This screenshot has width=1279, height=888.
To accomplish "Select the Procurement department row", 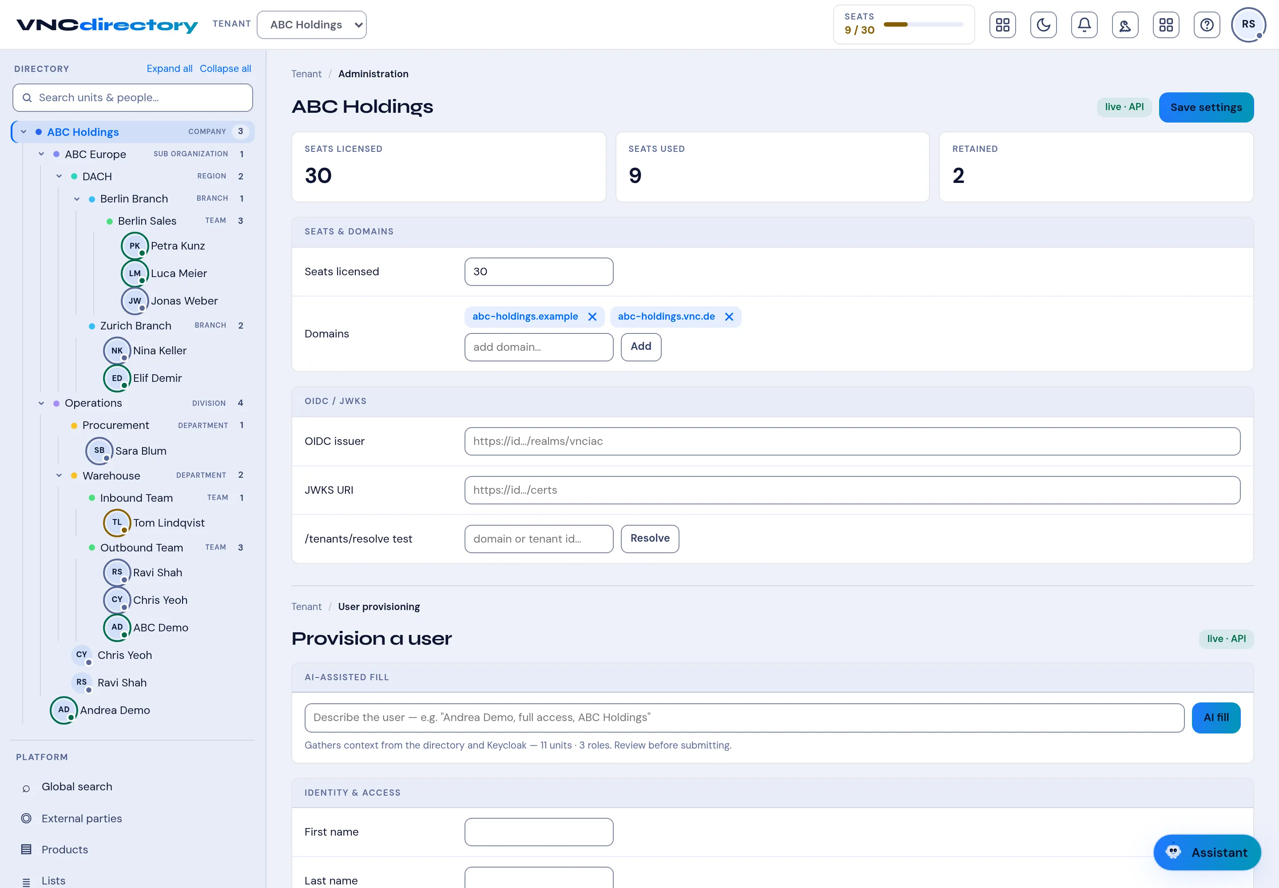I will click(x=158, y=425).
